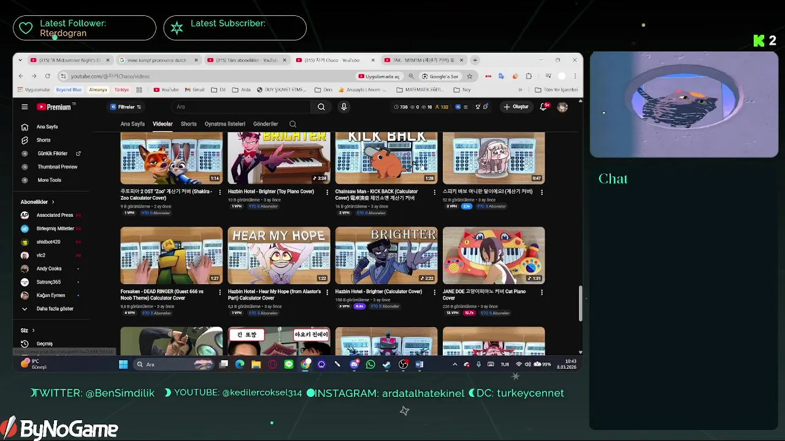Click the Windows taskbar search box
Image resolution: width=785 pixels, height=441 pixels.
click(173, 364)
